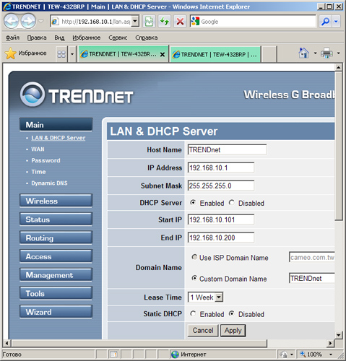
Task: Select Use ISP Domain Name radio
Action: (194, 257)
